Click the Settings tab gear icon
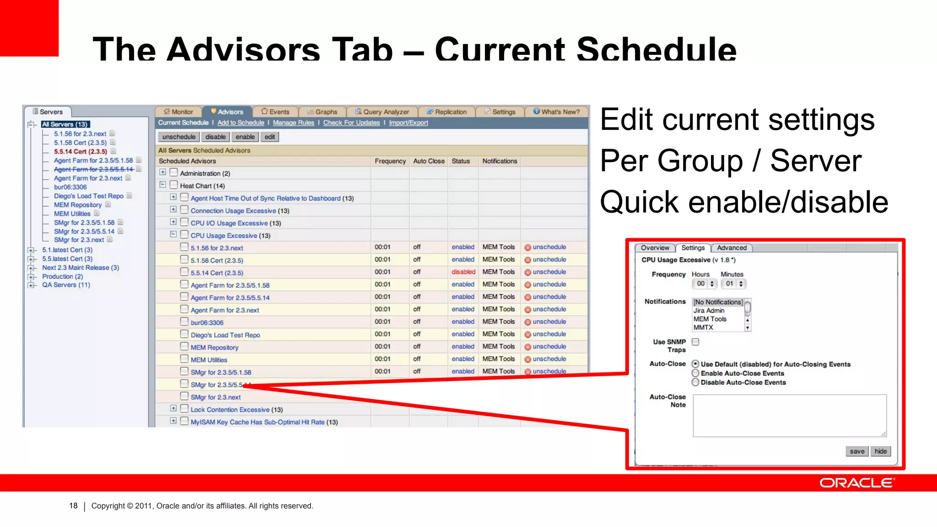 coord(487,111)
